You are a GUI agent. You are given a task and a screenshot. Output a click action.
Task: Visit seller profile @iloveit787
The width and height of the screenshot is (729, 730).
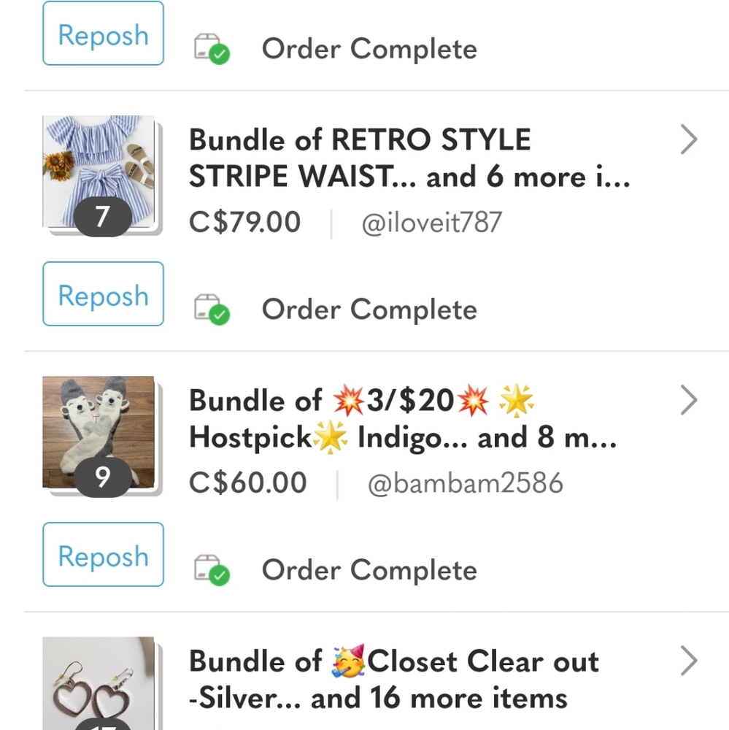[x=431, y=223]
